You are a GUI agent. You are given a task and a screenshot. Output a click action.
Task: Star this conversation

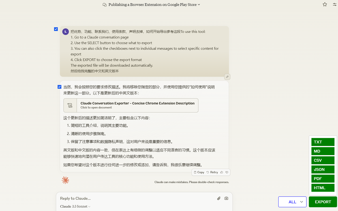(325, 4)
